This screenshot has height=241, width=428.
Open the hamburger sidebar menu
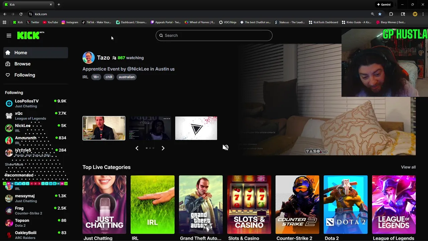click(9, 35)
